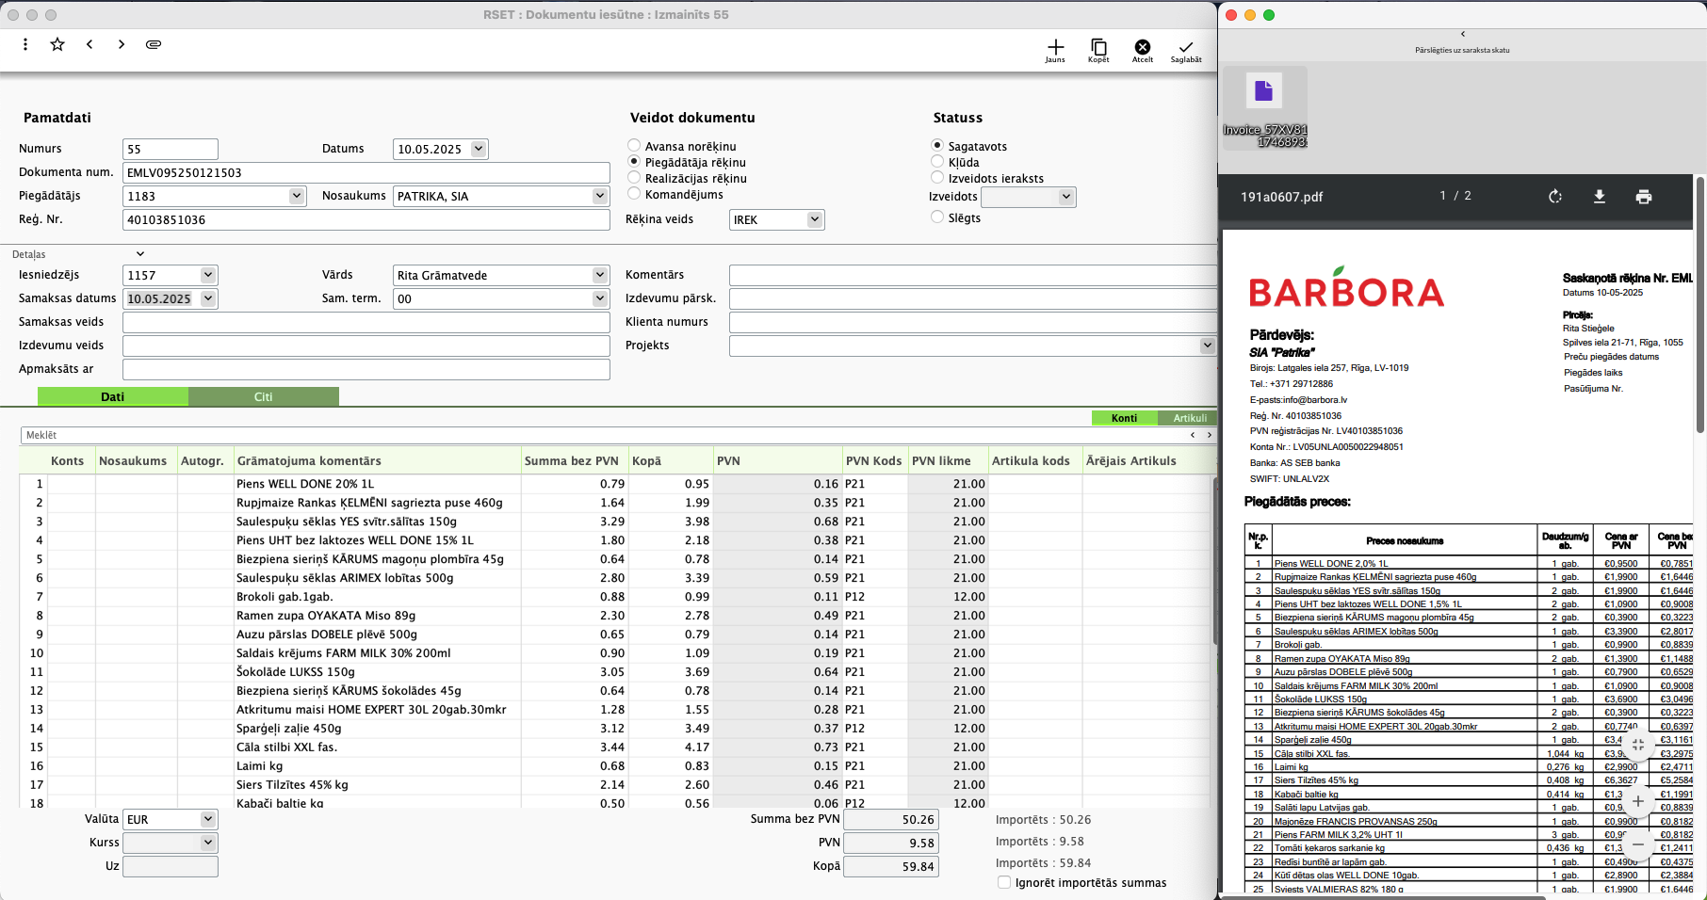Screen dimensions: 1707x900
Task: Expand the Detaļas section chevron
Action: [x=140, y=254]
